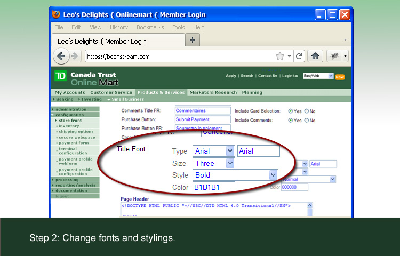Select No for Include Comments
Viewport: 400px width, 256px height.
pyautogui.click(x=306, y=121)
